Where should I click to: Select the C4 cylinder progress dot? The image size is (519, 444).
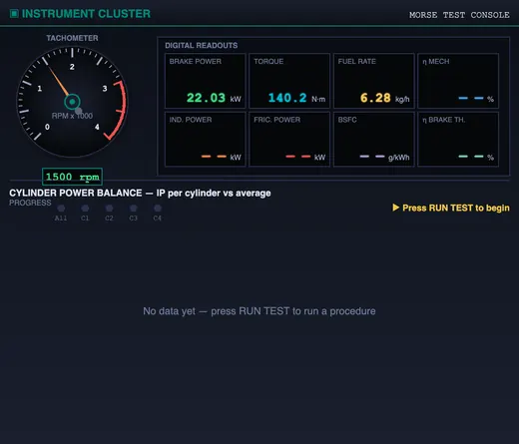click(158, 209)
